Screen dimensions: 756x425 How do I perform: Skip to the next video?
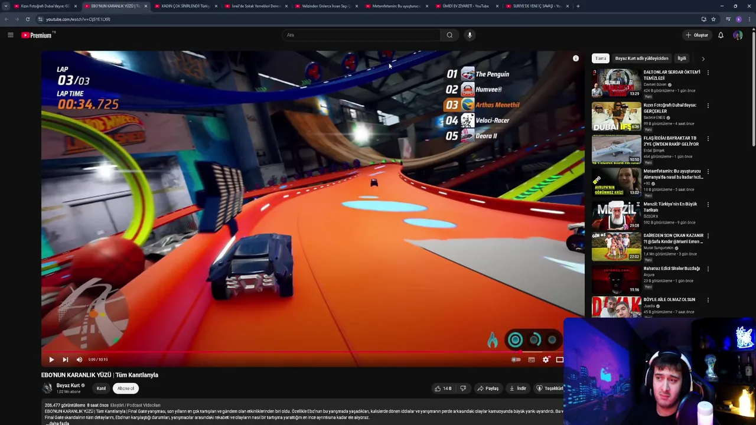pyautogui.click(x=66, y=359)
